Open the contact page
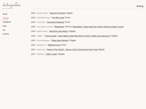The width and height of the screenshot is (146, 109). coord(6,34)
